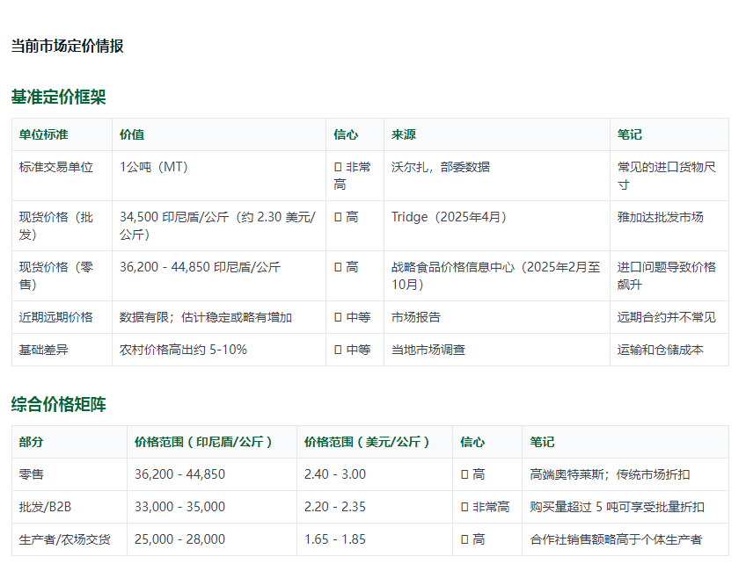Click the 价值 column header

click(128, 134)
